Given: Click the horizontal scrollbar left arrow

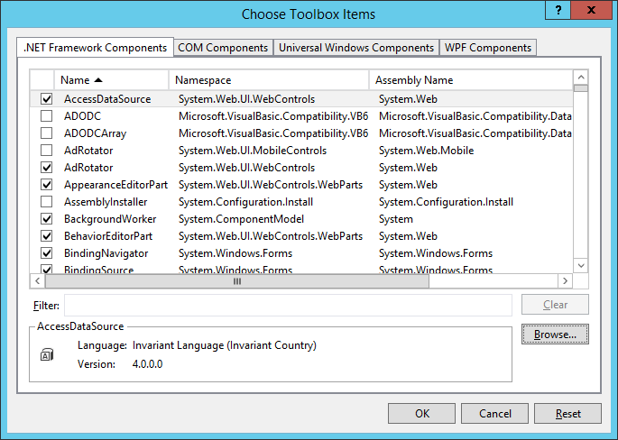Looking at the screenshot, I should [38, 280].
